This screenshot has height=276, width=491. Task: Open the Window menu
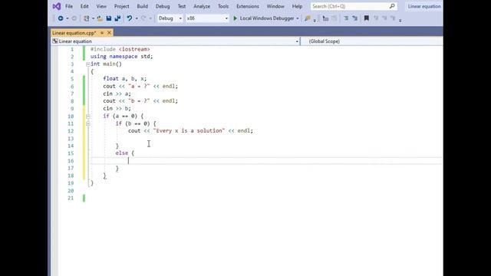pos(275,6)
